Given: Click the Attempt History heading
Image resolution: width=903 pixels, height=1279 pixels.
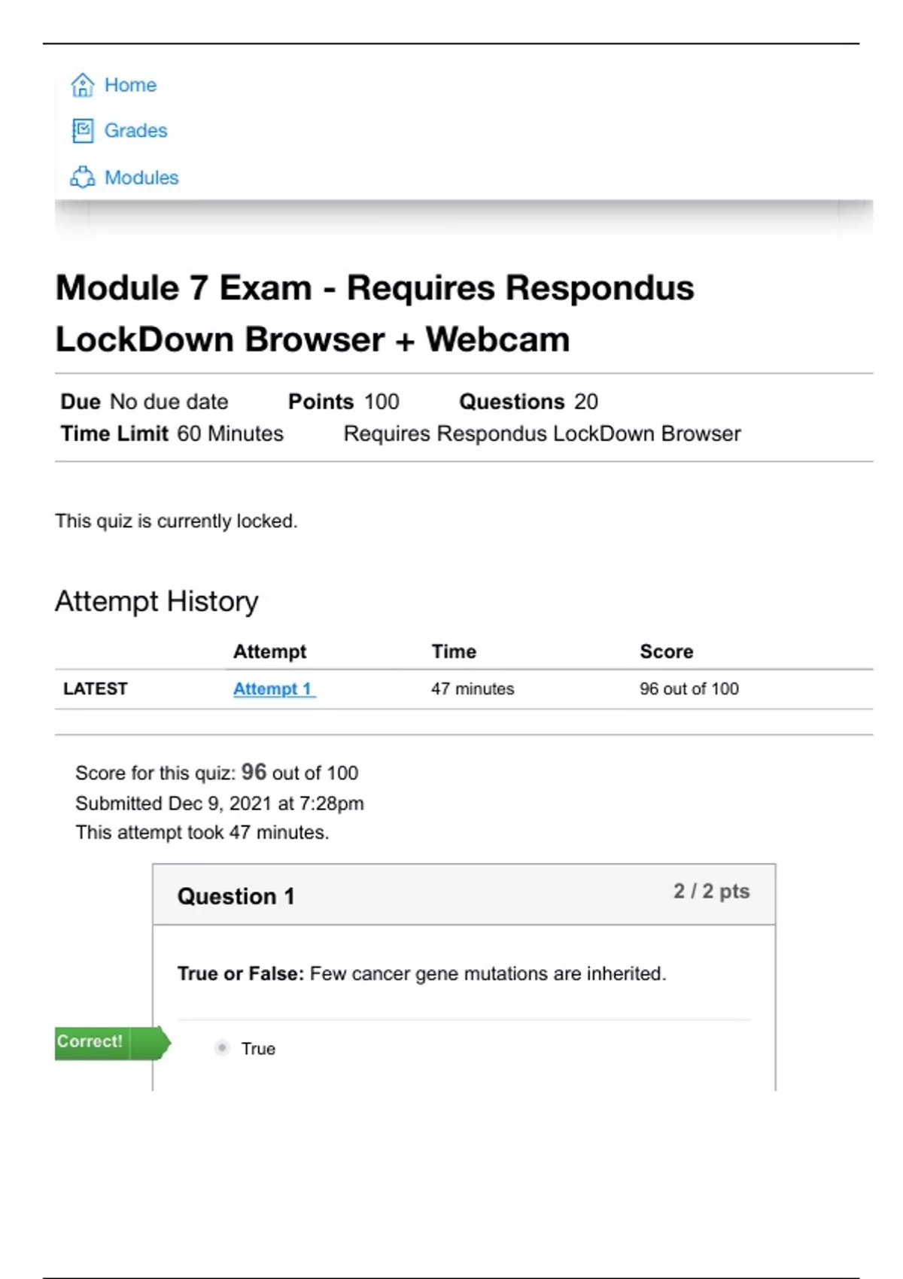Looking at the screenshot, I should click(x=157, y=602).
